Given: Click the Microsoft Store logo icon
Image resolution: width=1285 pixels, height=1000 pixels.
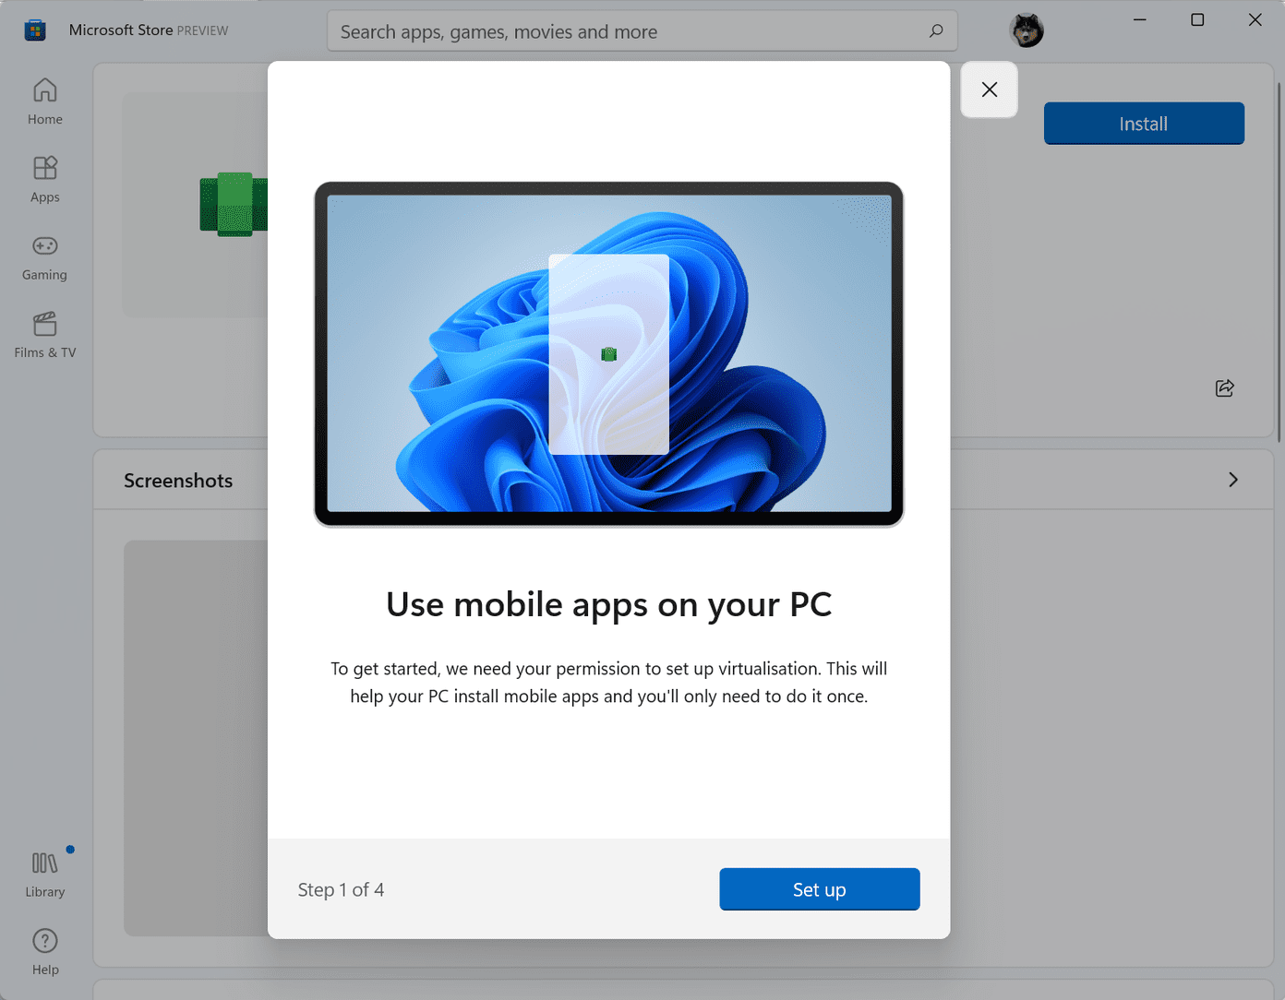Looking at the screenshot, I should [x=35, y=30].
